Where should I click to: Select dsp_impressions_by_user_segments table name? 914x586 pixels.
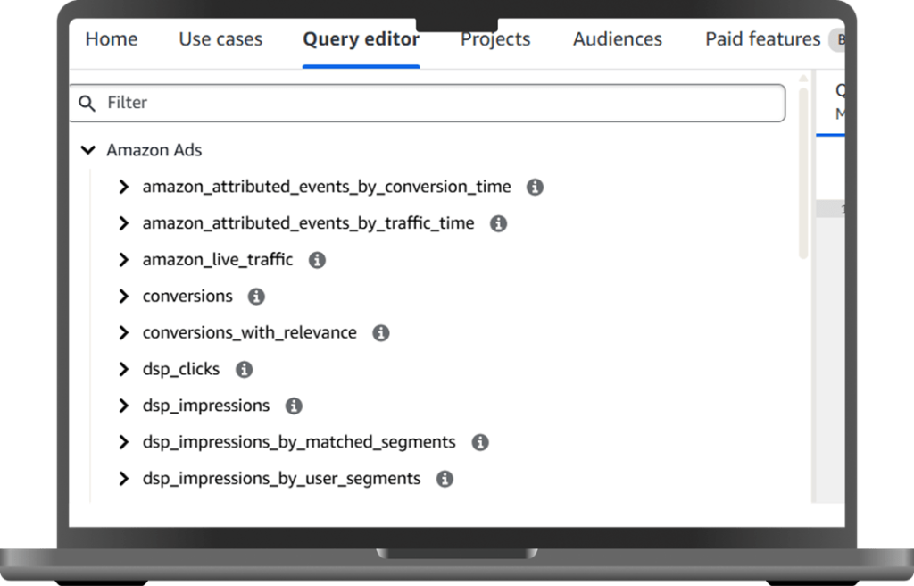click(x=281, y=479)
